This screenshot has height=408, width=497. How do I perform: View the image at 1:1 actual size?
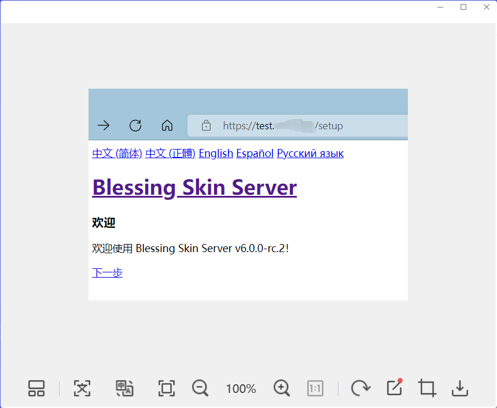coord(315,388)
